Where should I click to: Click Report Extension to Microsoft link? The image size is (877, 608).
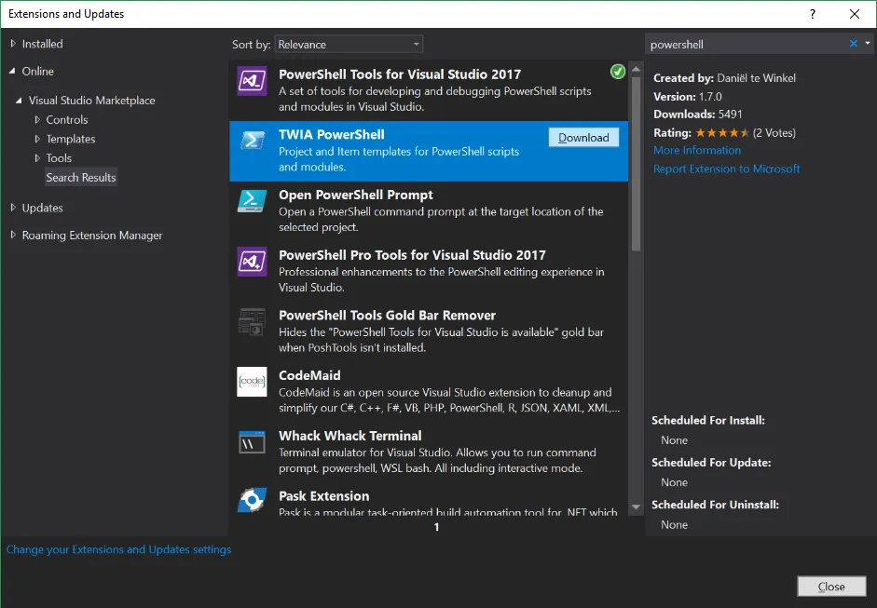[727, 169]
